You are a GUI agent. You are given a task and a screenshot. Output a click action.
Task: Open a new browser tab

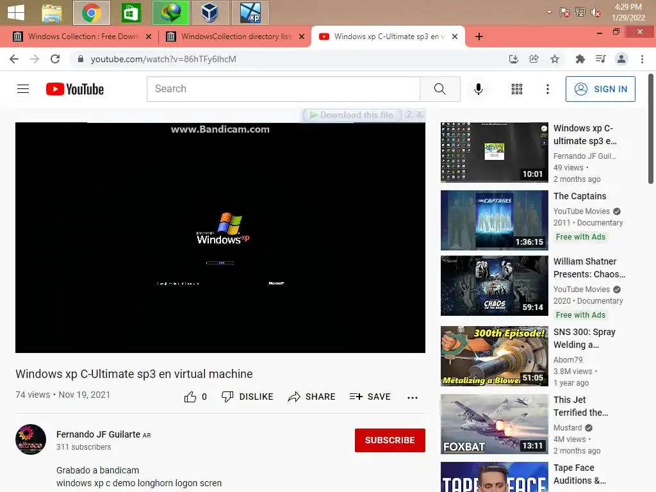pyautogui.click(x=479, y=37)
